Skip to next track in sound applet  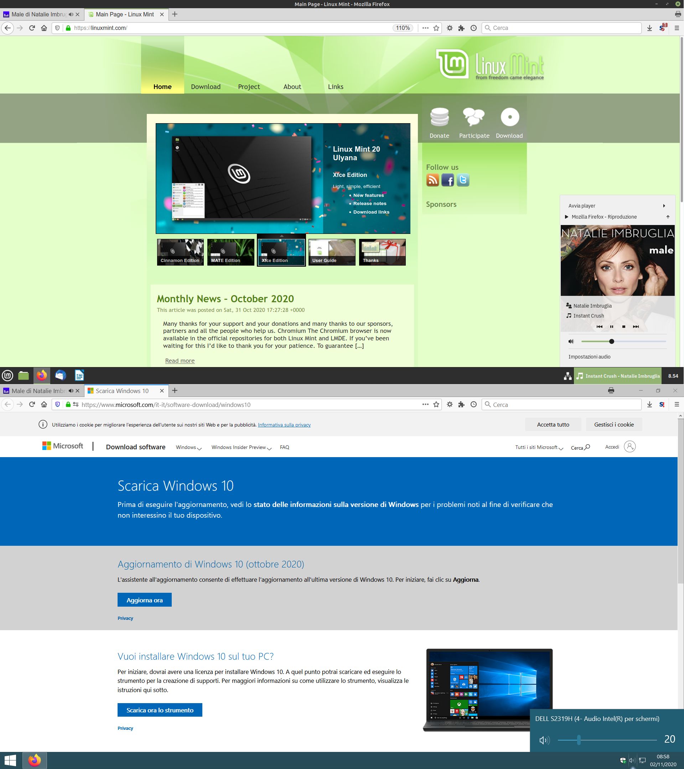[636, 326]
